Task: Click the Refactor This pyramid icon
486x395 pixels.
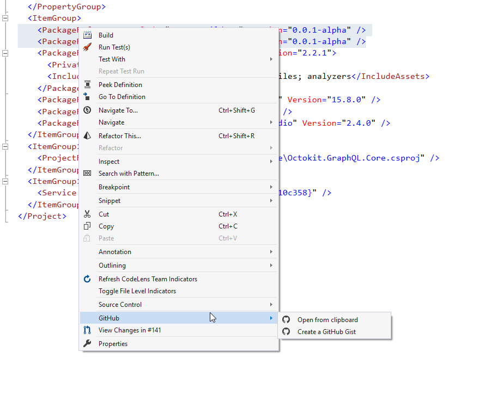Action: pyautogui.click(x=87, y=135)
